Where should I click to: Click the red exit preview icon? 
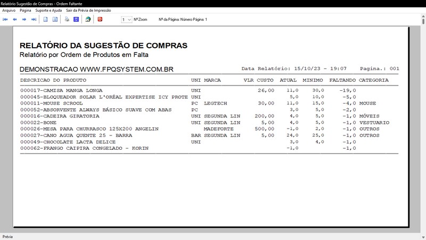[100, 19]
